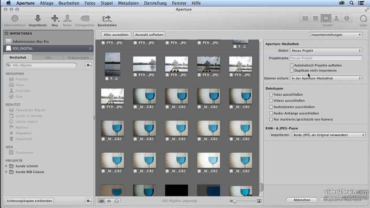Activate the Lupe magnifier tool
370x208 pixels.
(x=363, y=18)
